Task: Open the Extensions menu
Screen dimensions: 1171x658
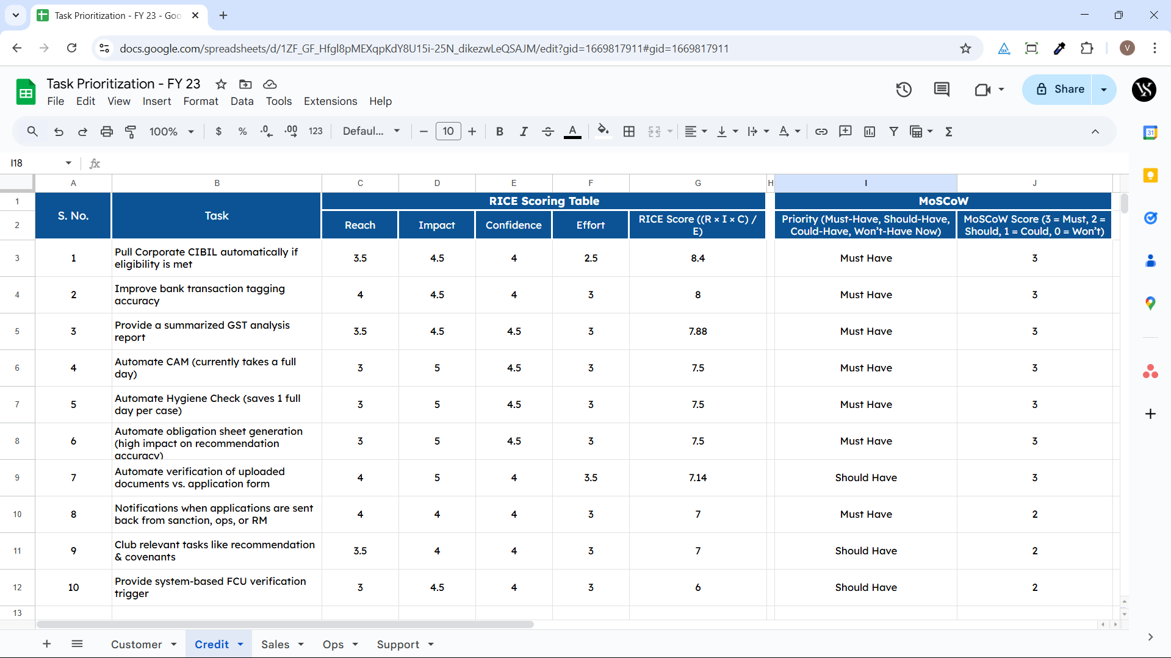Action: [330, 101]
